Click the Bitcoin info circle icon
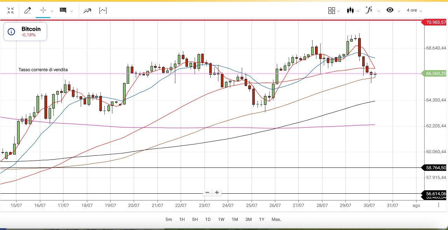The height and width of the screenshot is (230, 448). pos(11,32)
